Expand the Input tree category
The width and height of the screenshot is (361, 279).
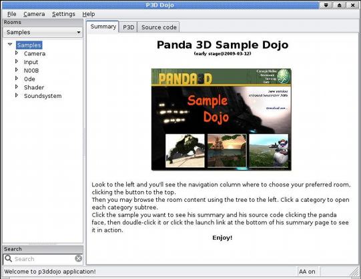point(16,61)
